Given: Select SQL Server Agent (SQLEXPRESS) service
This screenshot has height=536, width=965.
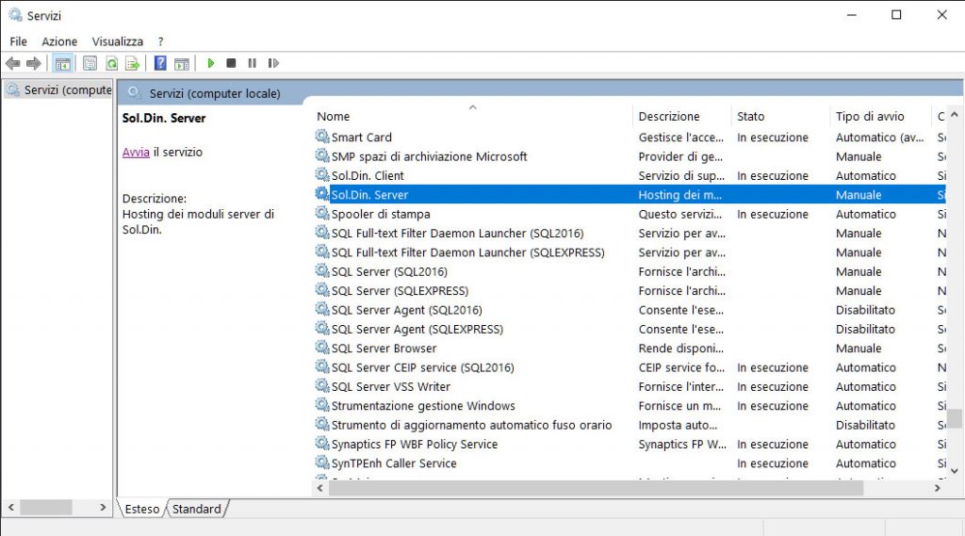Looking at the screenshot, I should click(x=417, y=330).
